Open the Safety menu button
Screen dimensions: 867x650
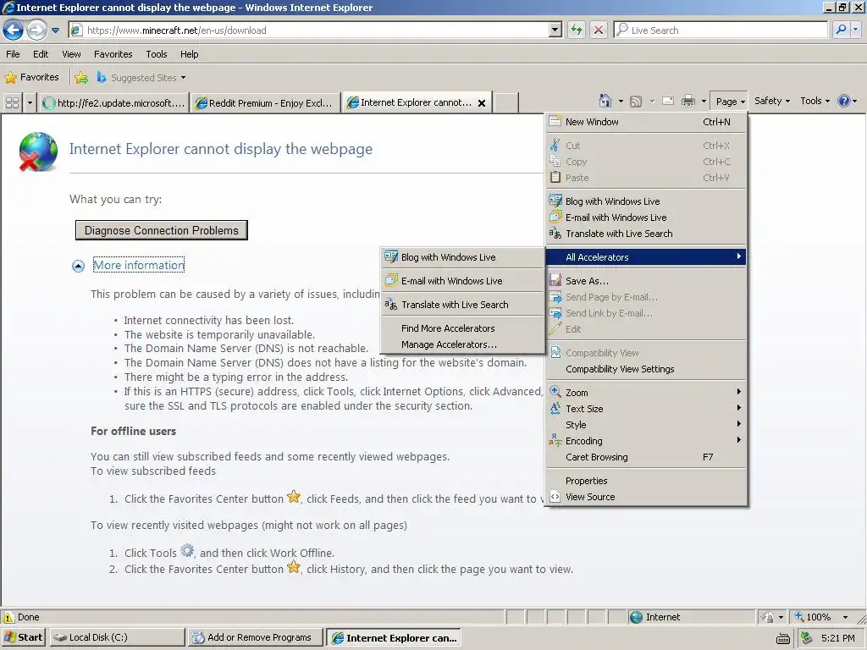pyautogui.click(x=772, y=101)
